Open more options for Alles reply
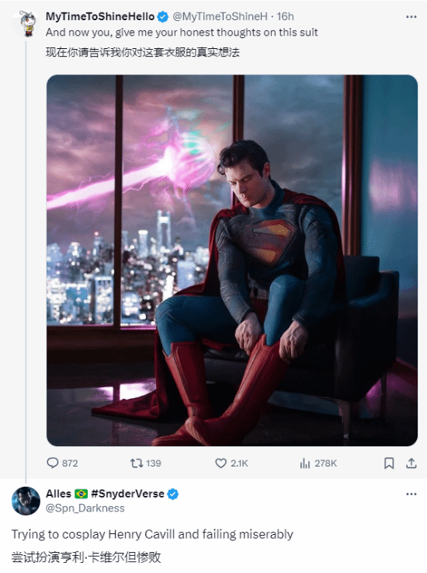Screen dimensions: 427x573 click(411, 494)
